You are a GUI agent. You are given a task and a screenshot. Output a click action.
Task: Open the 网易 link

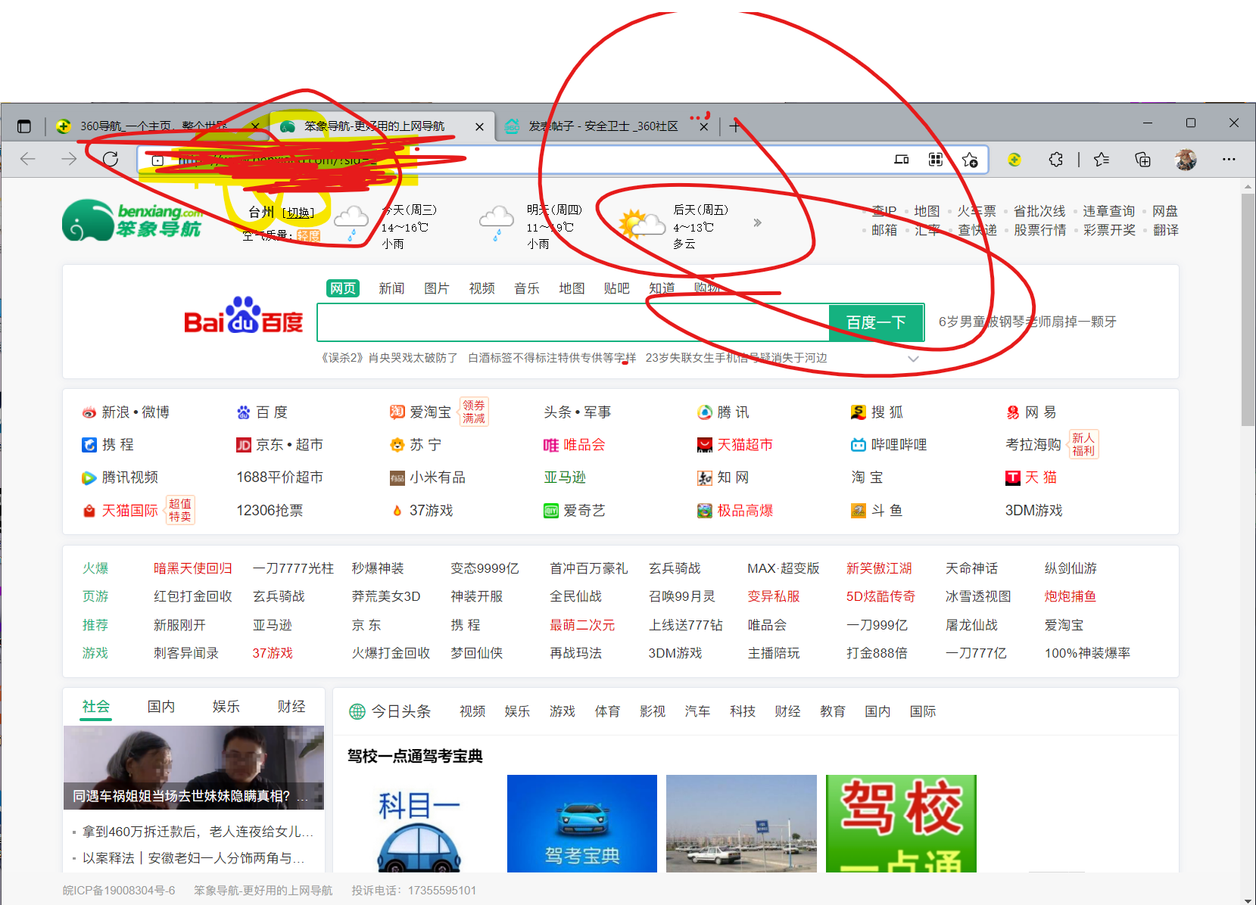click(1031, 412)
